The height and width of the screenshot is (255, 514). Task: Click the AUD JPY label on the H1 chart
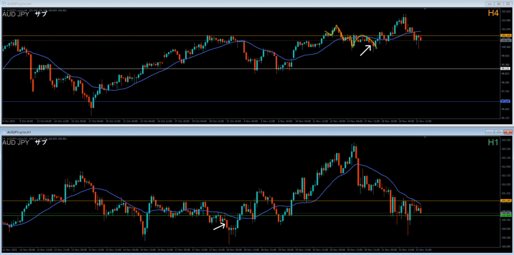point(16,143)
